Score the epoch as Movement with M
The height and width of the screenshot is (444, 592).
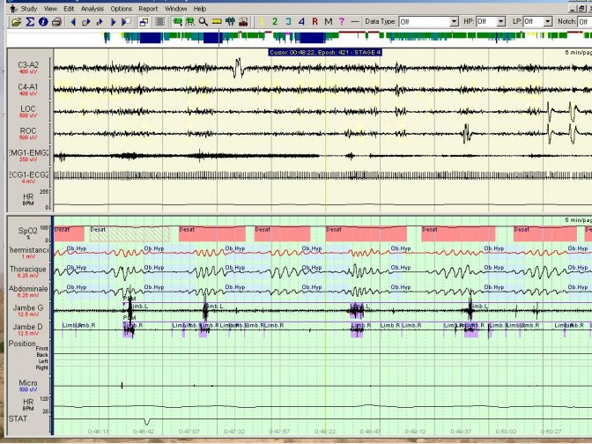pos(328,22)
